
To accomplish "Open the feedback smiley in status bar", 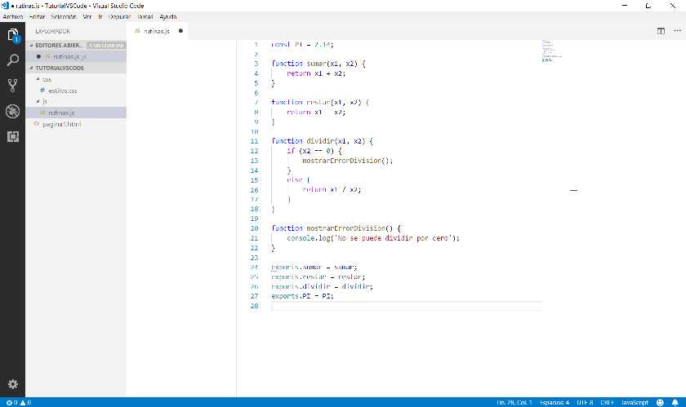I will (x=660, y=402).
